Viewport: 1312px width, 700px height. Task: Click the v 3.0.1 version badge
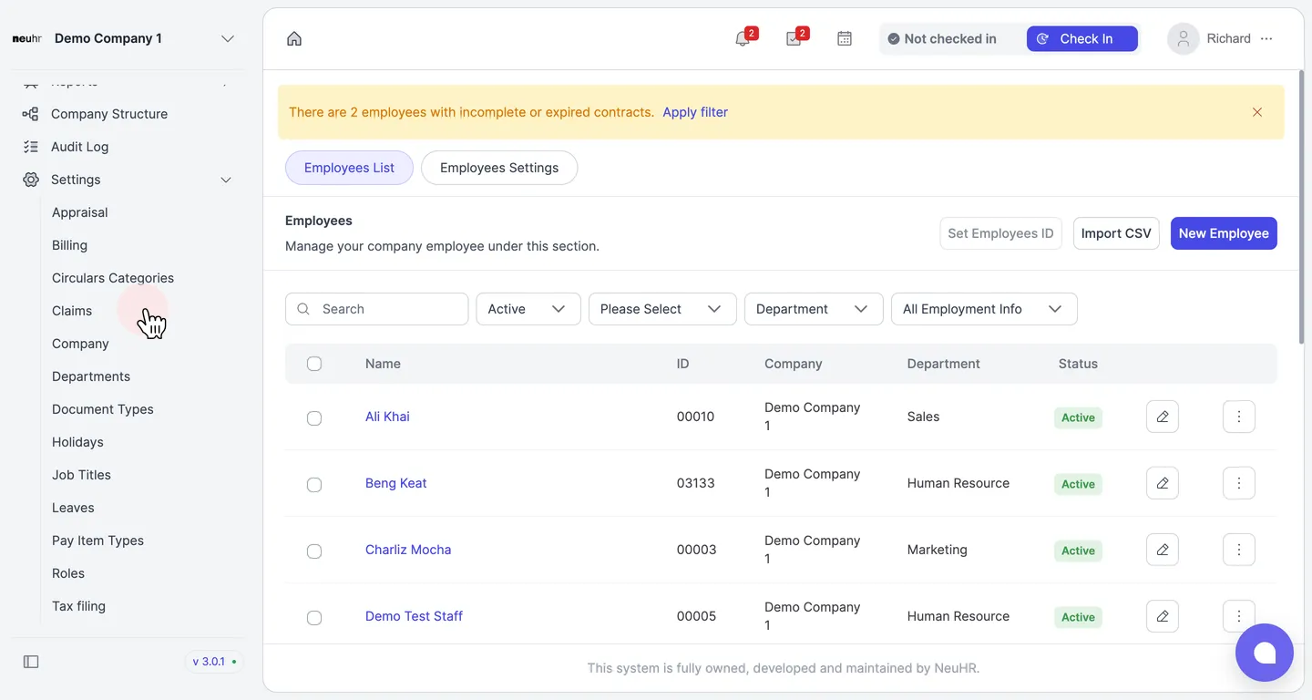pyautogui.click(x=214, y=662)
